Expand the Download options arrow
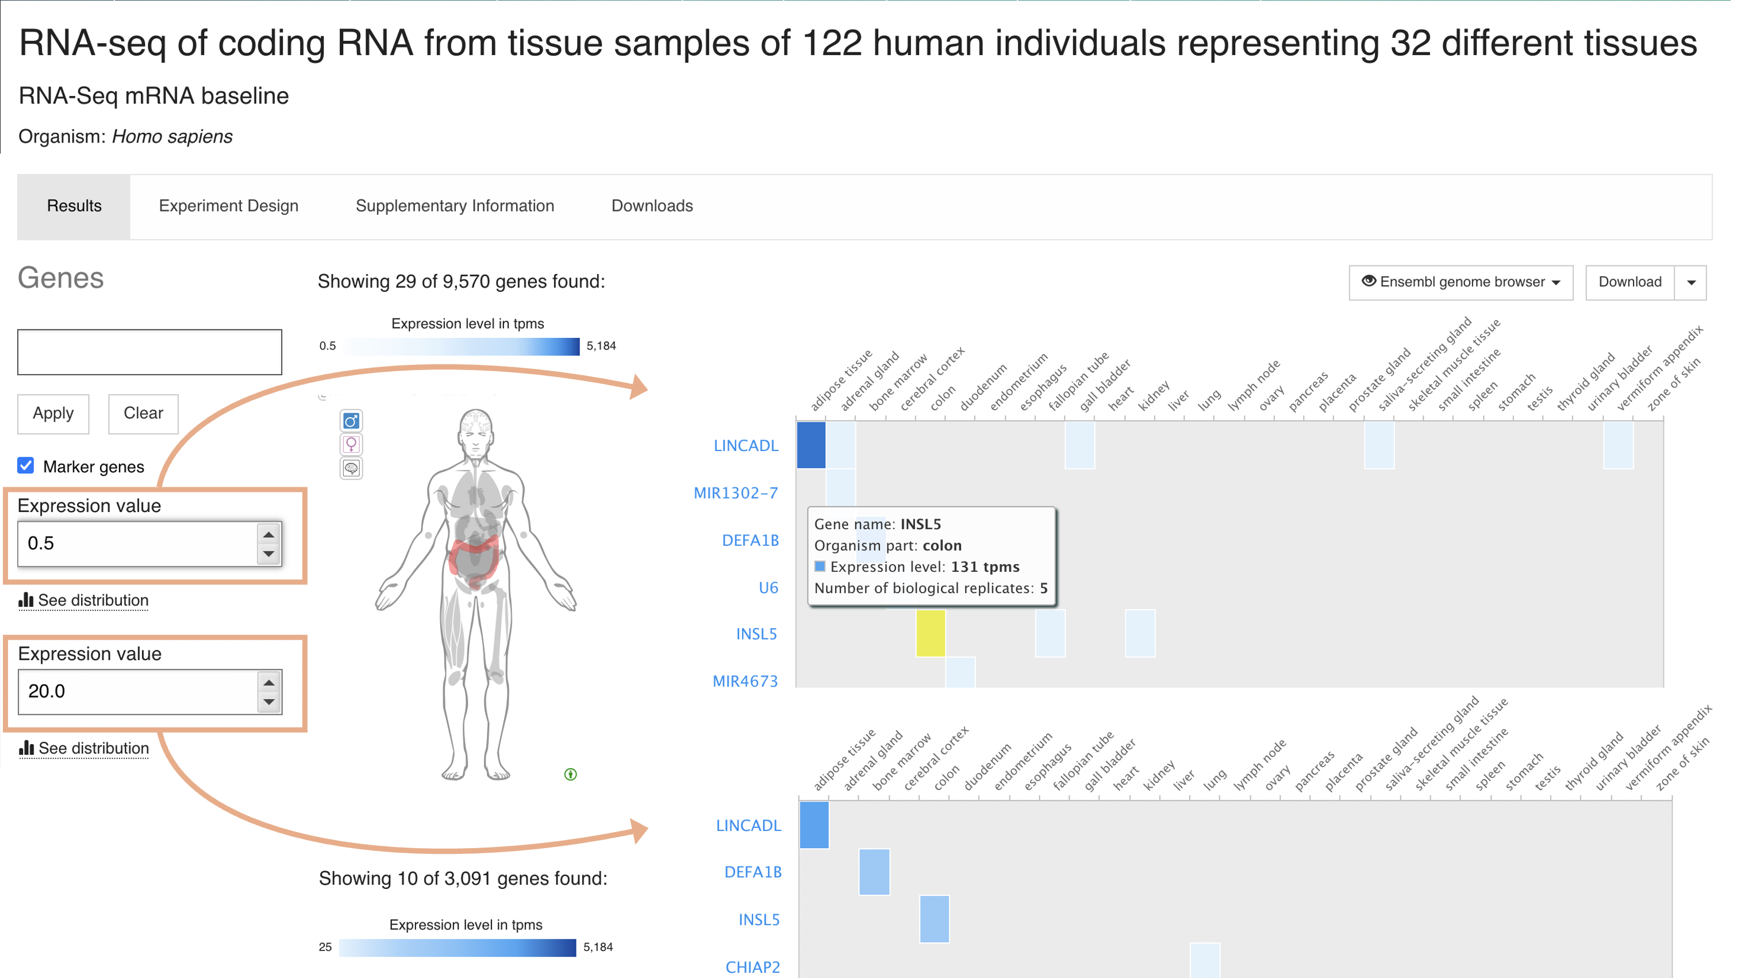Image resolution: width=1737 pixels, height=978 pixels. point(1691,282)
